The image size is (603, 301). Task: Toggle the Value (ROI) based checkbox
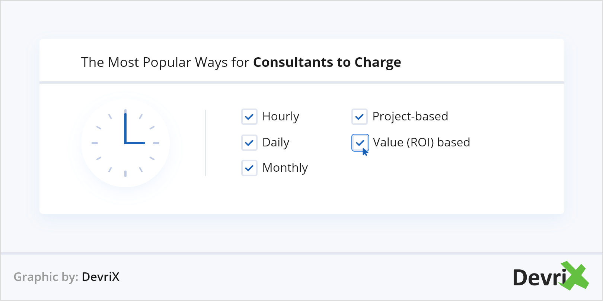pos(360,142)
